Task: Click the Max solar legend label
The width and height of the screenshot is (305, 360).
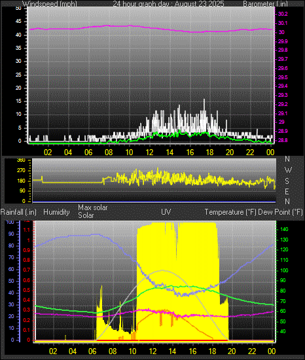Action: [x=93, y=207]
